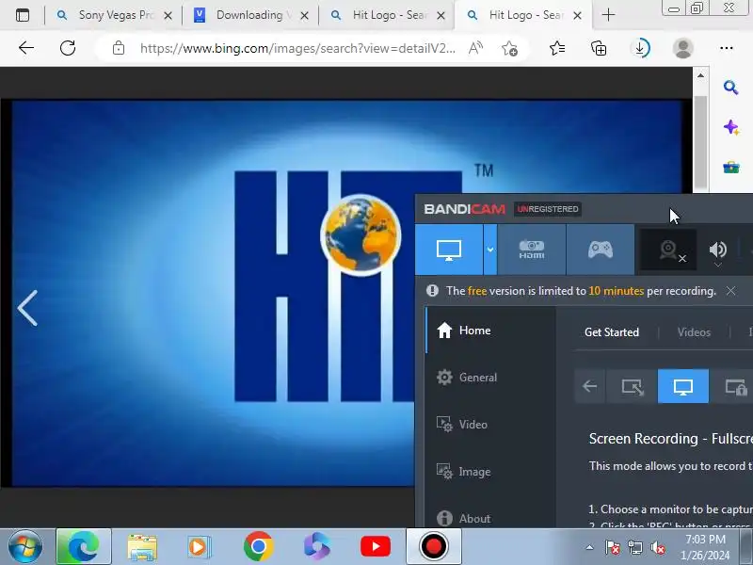Choose fullscreen recording mode icon

683,386
